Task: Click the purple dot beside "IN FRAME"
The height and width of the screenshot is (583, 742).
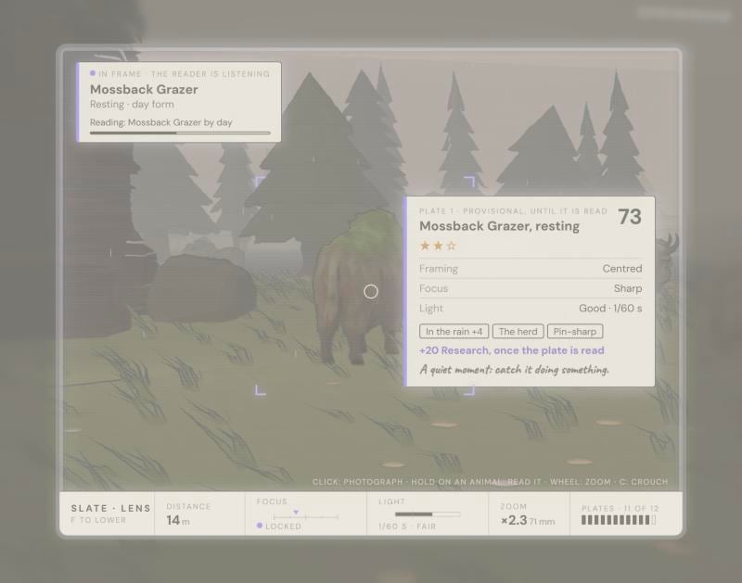Action: [x=93, y=73]
